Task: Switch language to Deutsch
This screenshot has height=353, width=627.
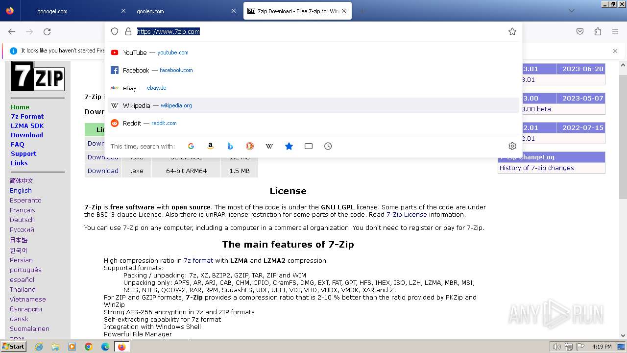Action: pos(22,220)
